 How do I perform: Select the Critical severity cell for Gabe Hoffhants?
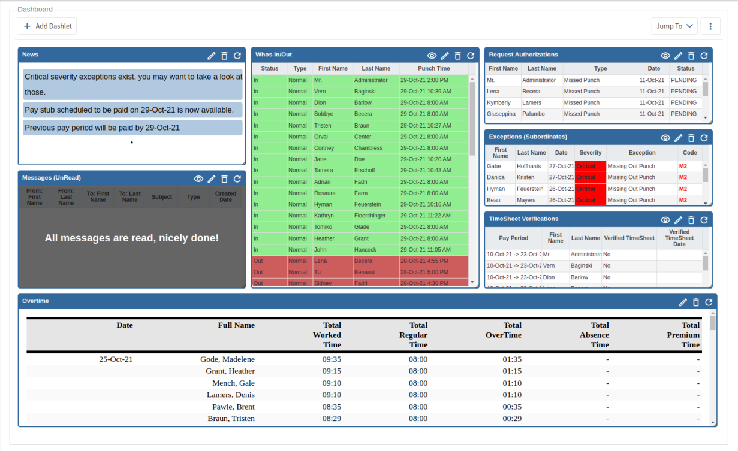[x=590, y=167]
